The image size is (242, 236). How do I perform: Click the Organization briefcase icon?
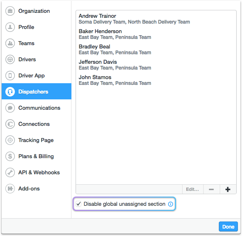[x=10, y=11]
